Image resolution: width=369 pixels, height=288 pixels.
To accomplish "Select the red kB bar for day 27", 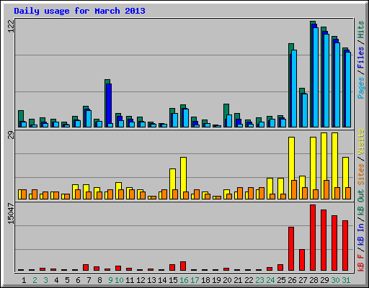I will (x=302, y=260).
